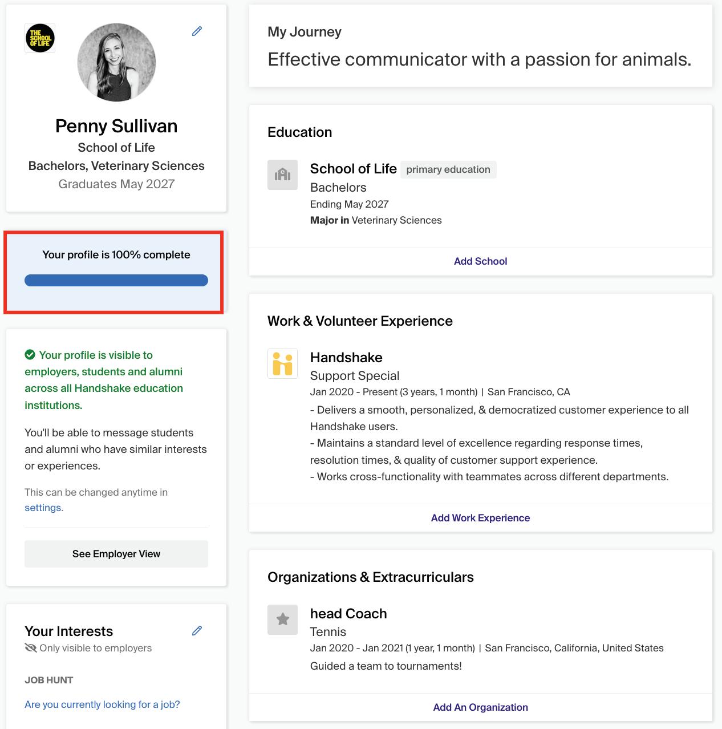722x729 pixels.
Task: Click the Add School link
Action: point(480,261)
